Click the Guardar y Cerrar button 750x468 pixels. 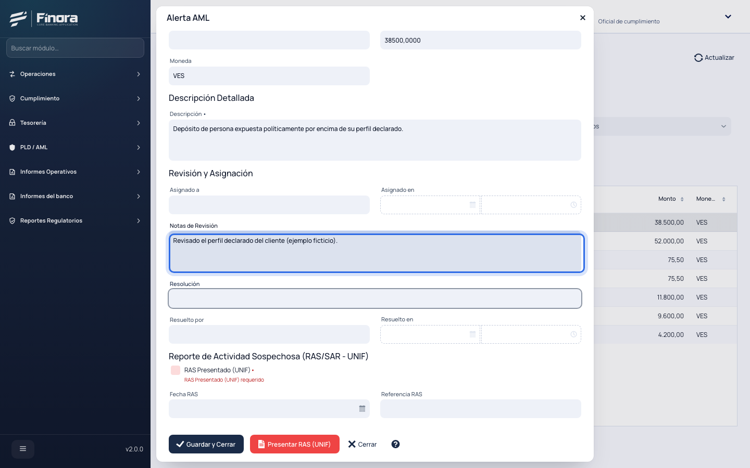(206, 444)
